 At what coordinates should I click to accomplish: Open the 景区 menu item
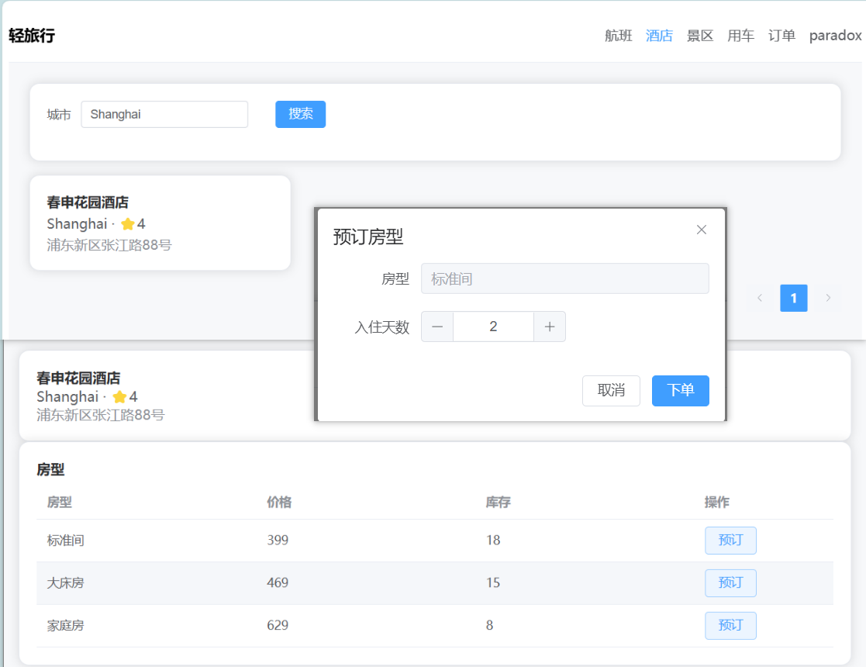tap(700, 36)
